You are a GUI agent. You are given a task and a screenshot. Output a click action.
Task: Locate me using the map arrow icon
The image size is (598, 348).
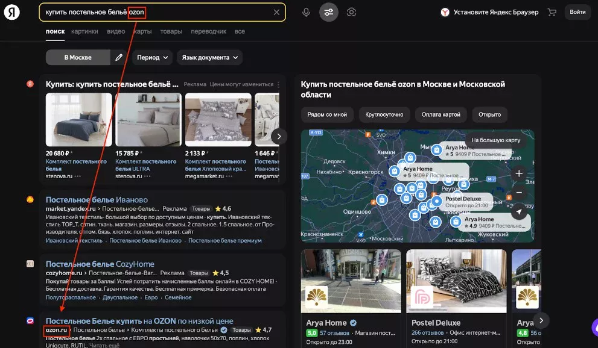pyautogui.click(x=519, y=211)
